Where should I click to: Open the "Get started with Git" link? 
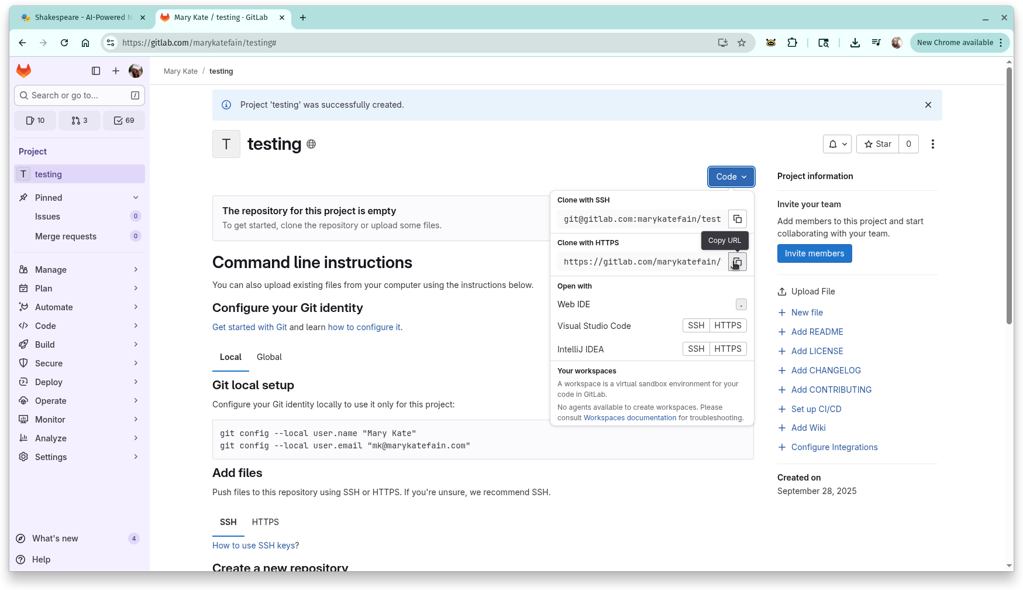pos(249,327)
